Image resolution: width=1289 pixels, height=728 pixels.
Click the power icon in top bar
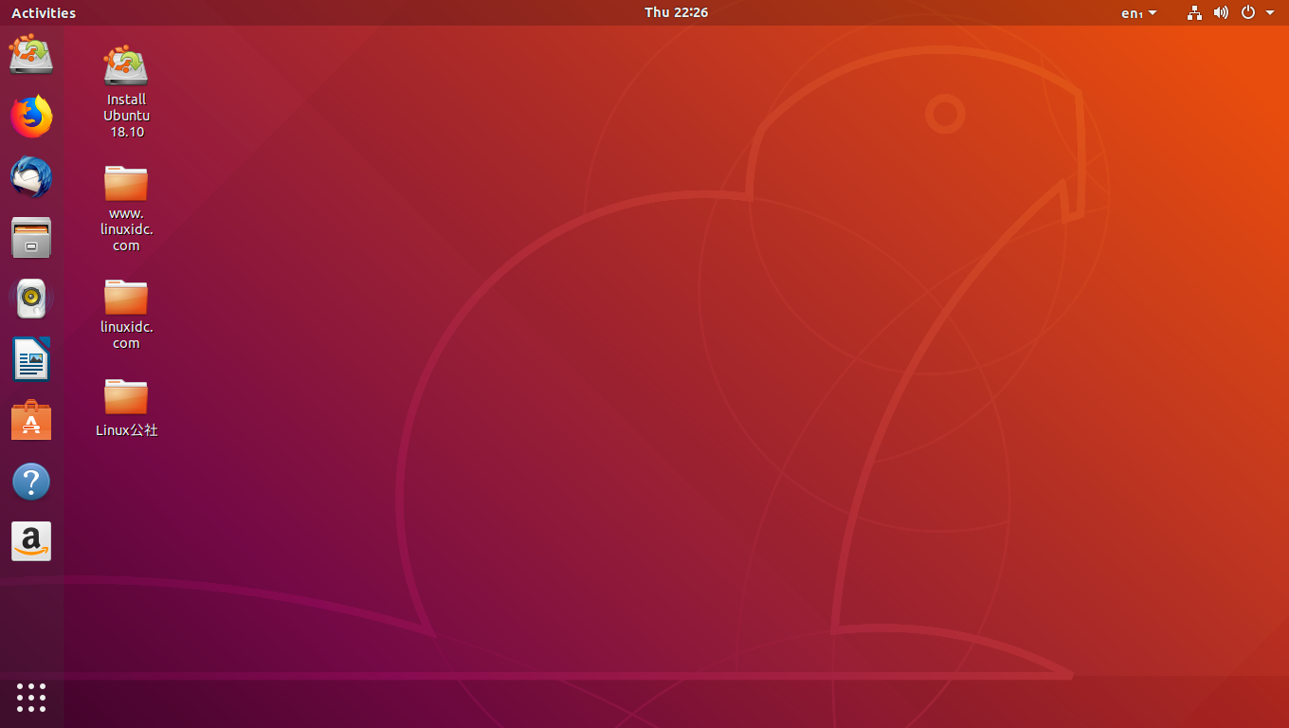(1247, 12)
